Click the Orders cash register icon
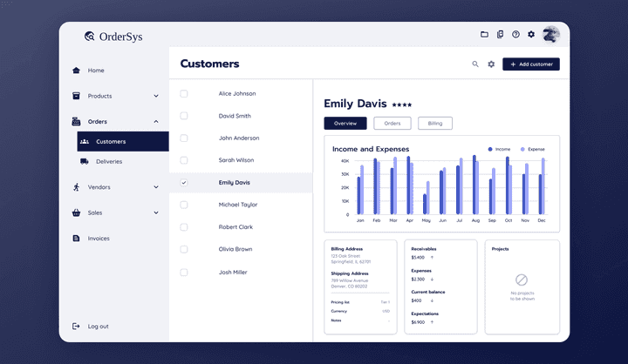Screen dimensions: 628x364 tap(76, 121)
